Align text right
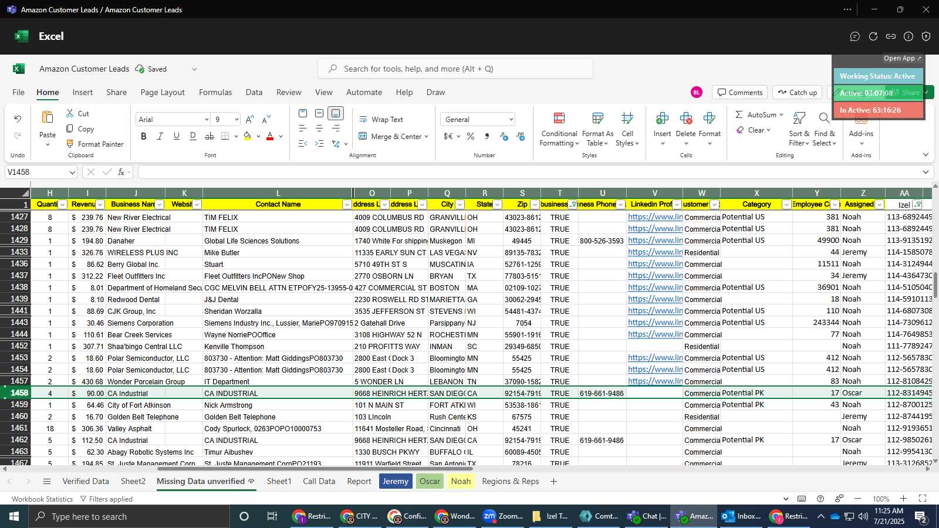Viewport: 939px width, 528px height. [336, 128]
